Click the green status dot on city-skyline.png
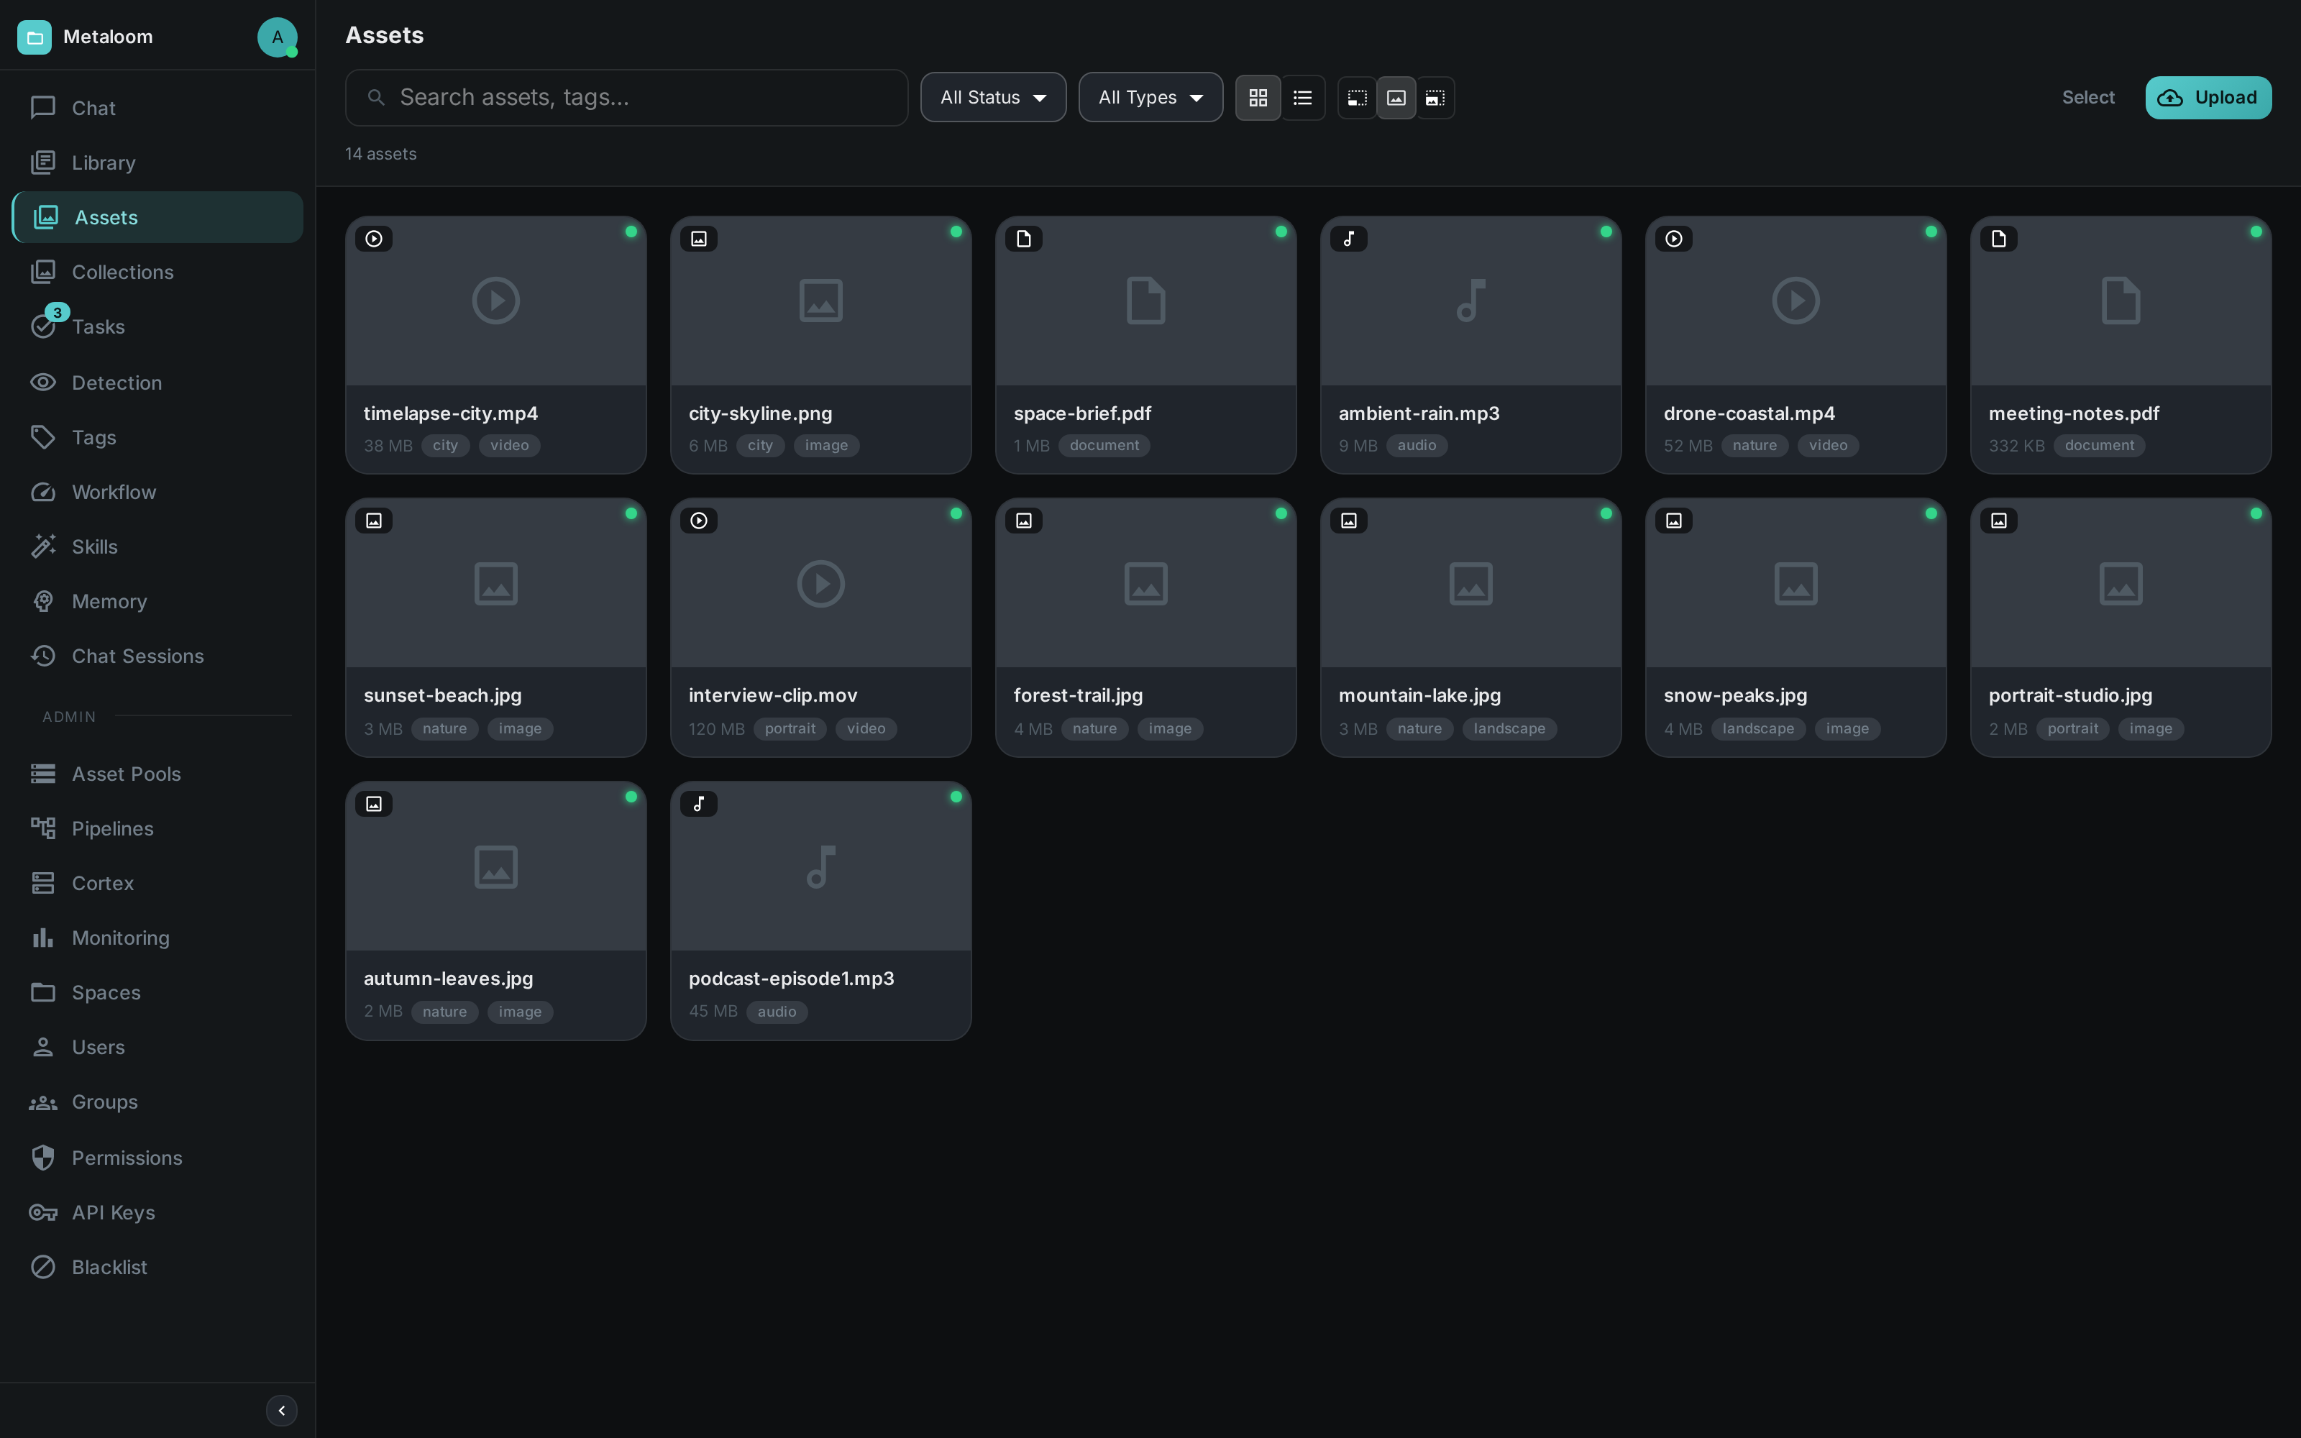The height and width of the screenshot is (1438, 2301). (x=956, y=231)
